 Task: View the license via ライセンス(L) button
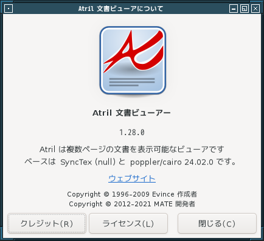click(128, 223)
